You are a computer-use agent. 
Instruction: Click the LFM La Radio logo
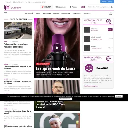12,7
